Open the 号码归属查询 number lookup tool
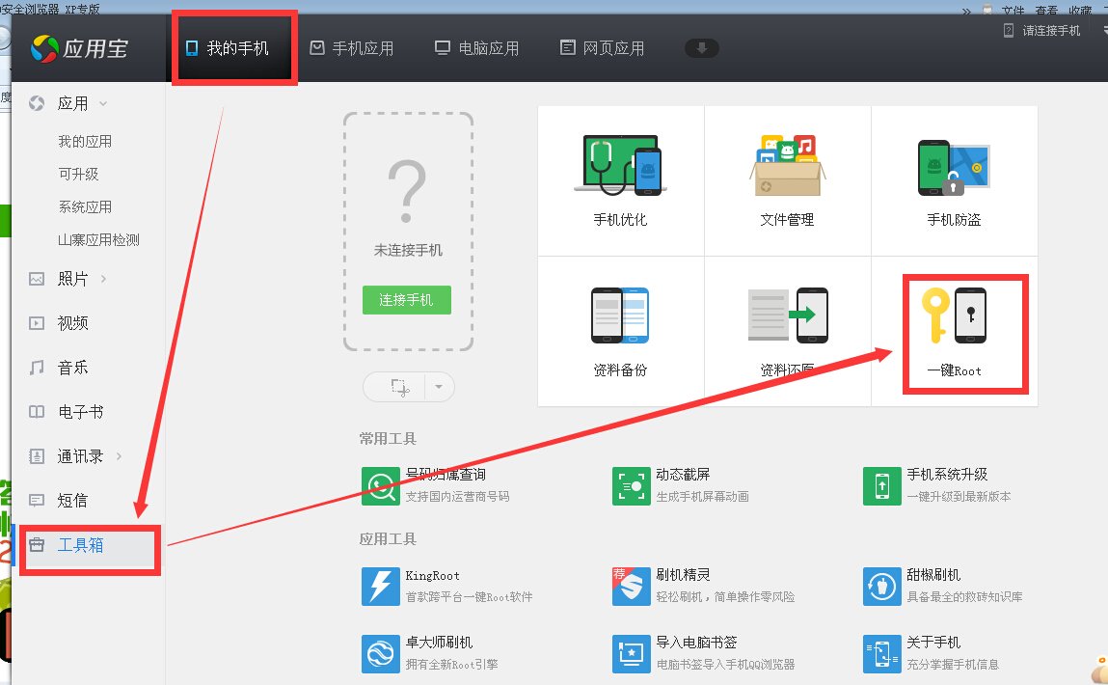Viewport: 1108px width, 685px height. [x=380, y=486]
